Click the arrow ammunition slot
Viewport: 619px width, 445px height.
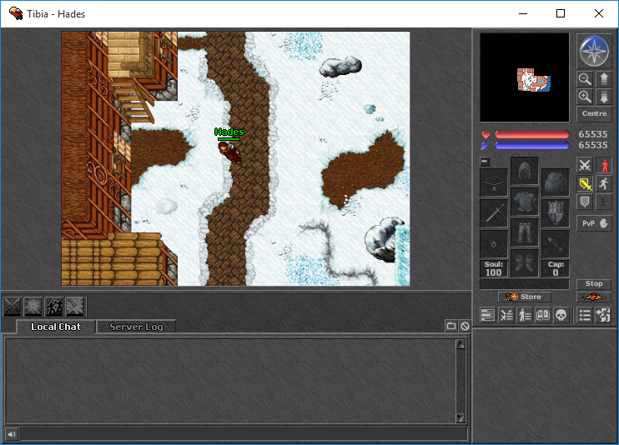(x=556, y=244)
